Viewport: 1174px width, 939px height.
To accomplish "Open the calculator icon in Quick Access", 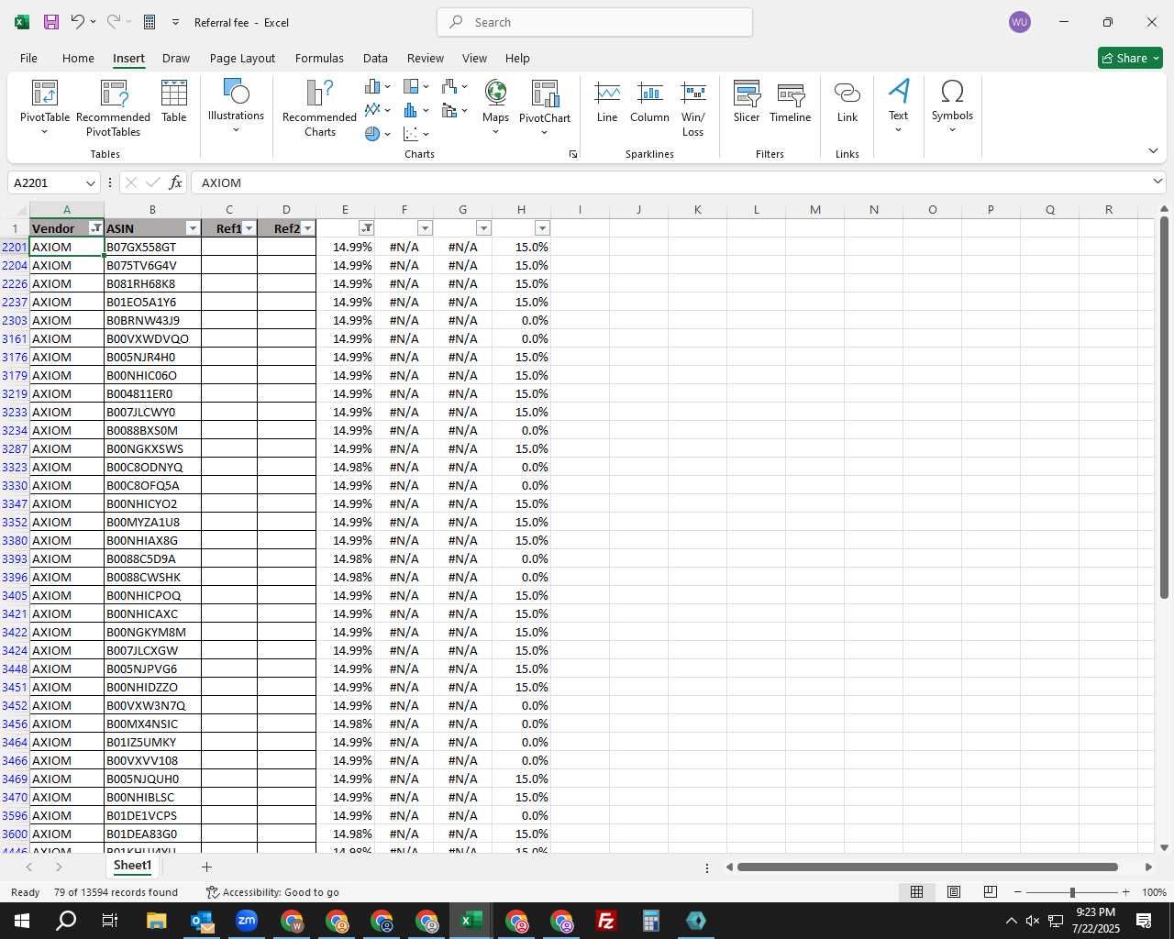I will (x=150, y=22).
